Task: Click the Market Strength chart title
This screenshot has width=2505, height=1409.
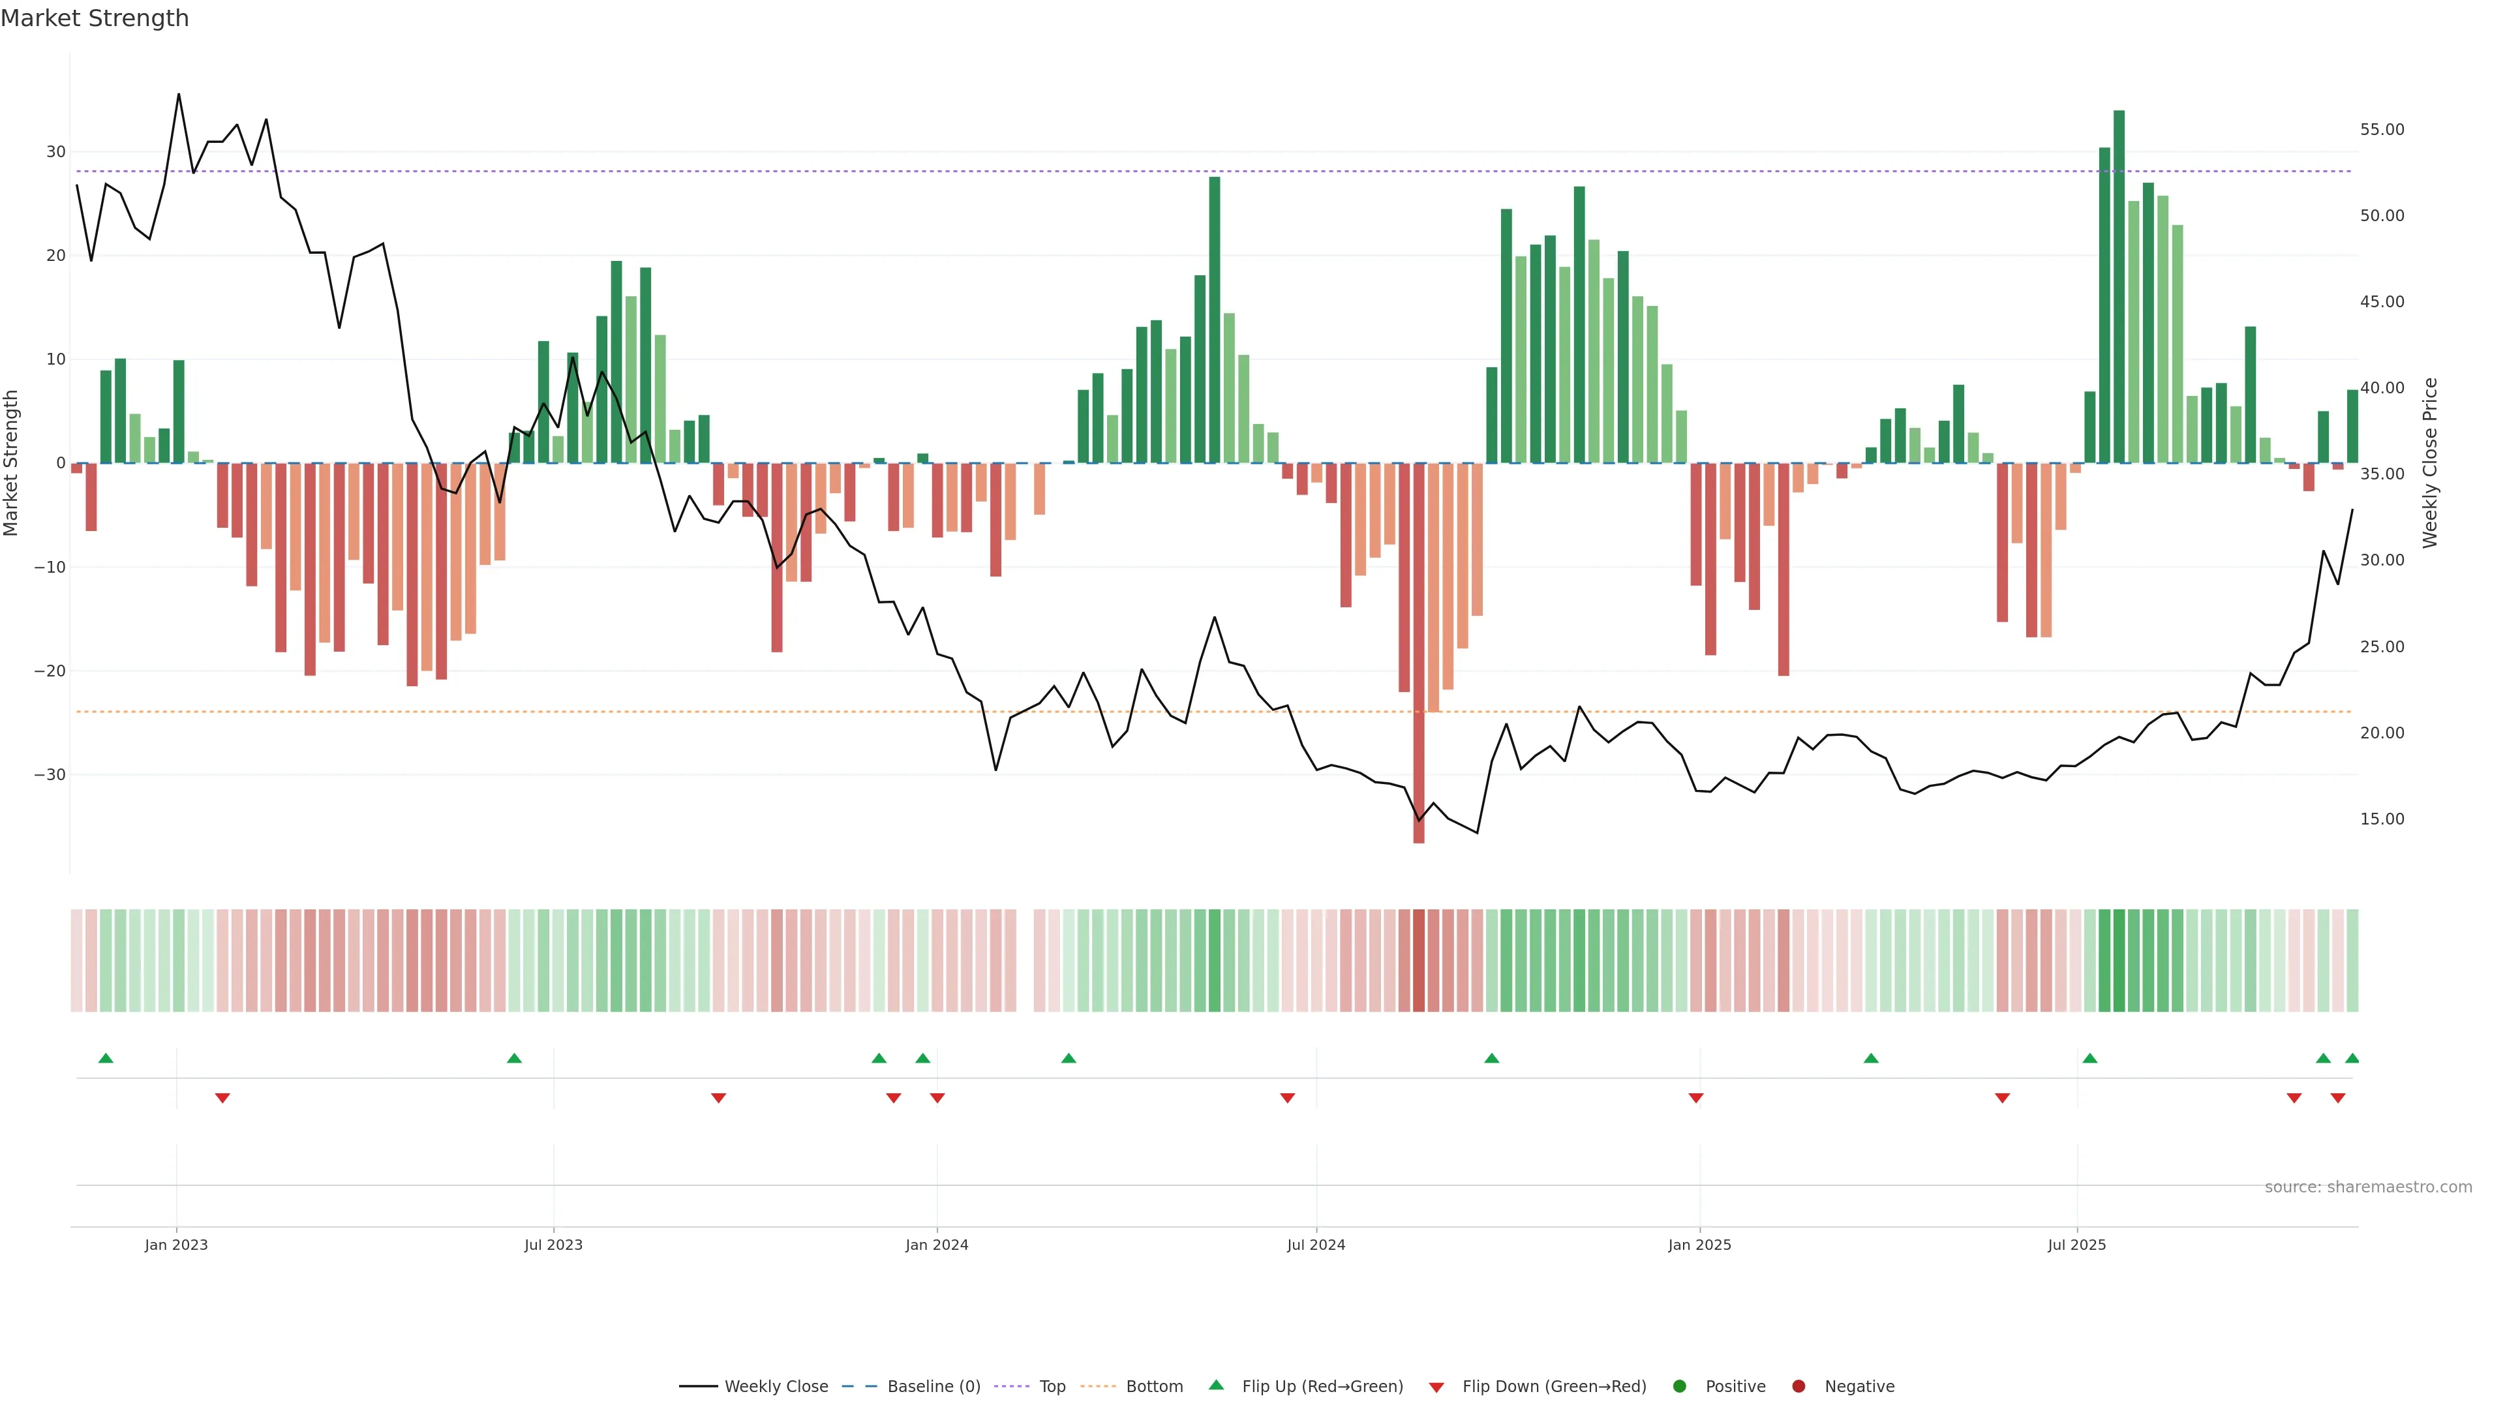Action: (95, 18)
